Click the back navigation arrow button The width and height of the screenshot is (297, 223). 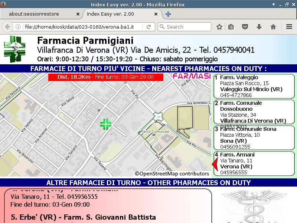7,27
